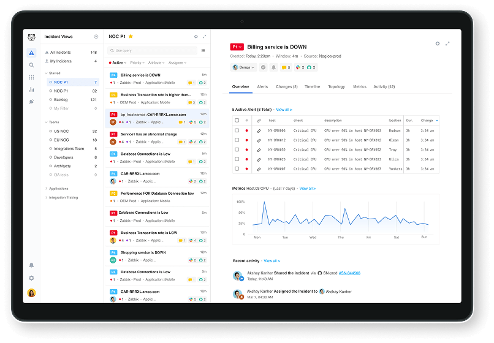494x343 pixels.
Task: Open the yellow comments icon showing 5
Action: click(x=286, y=67)
